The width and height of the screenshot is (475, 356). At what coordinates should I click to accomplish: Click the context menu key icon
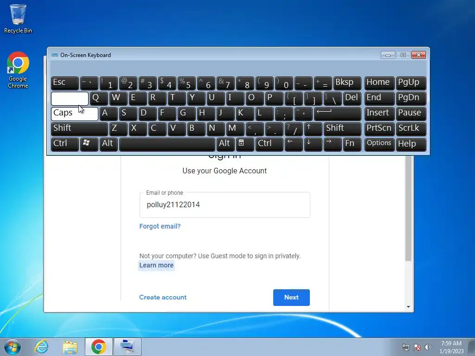(245, 144)
